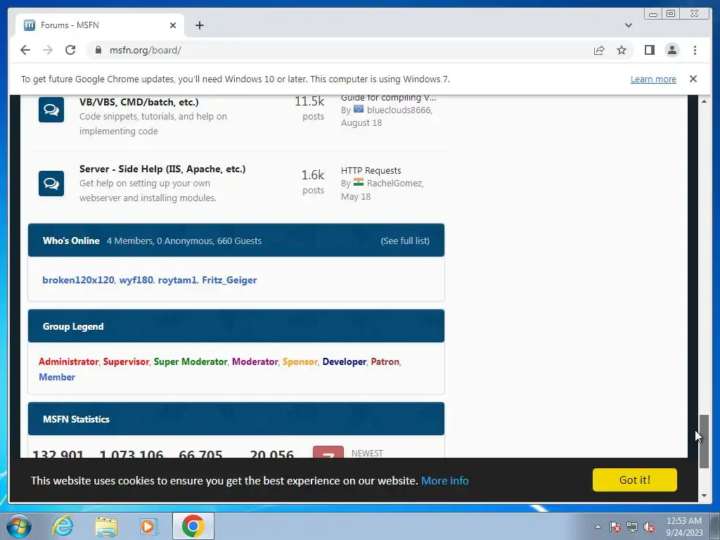Open the volume speaker tray icon
This screenshot has width=720, height=540.
click(x=649, y=527)
